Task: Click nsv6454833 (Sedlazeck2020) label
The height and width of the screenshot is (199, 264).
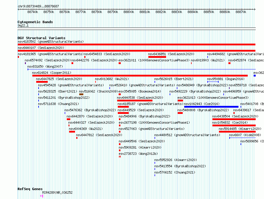Action: click(x=107, y=54)
